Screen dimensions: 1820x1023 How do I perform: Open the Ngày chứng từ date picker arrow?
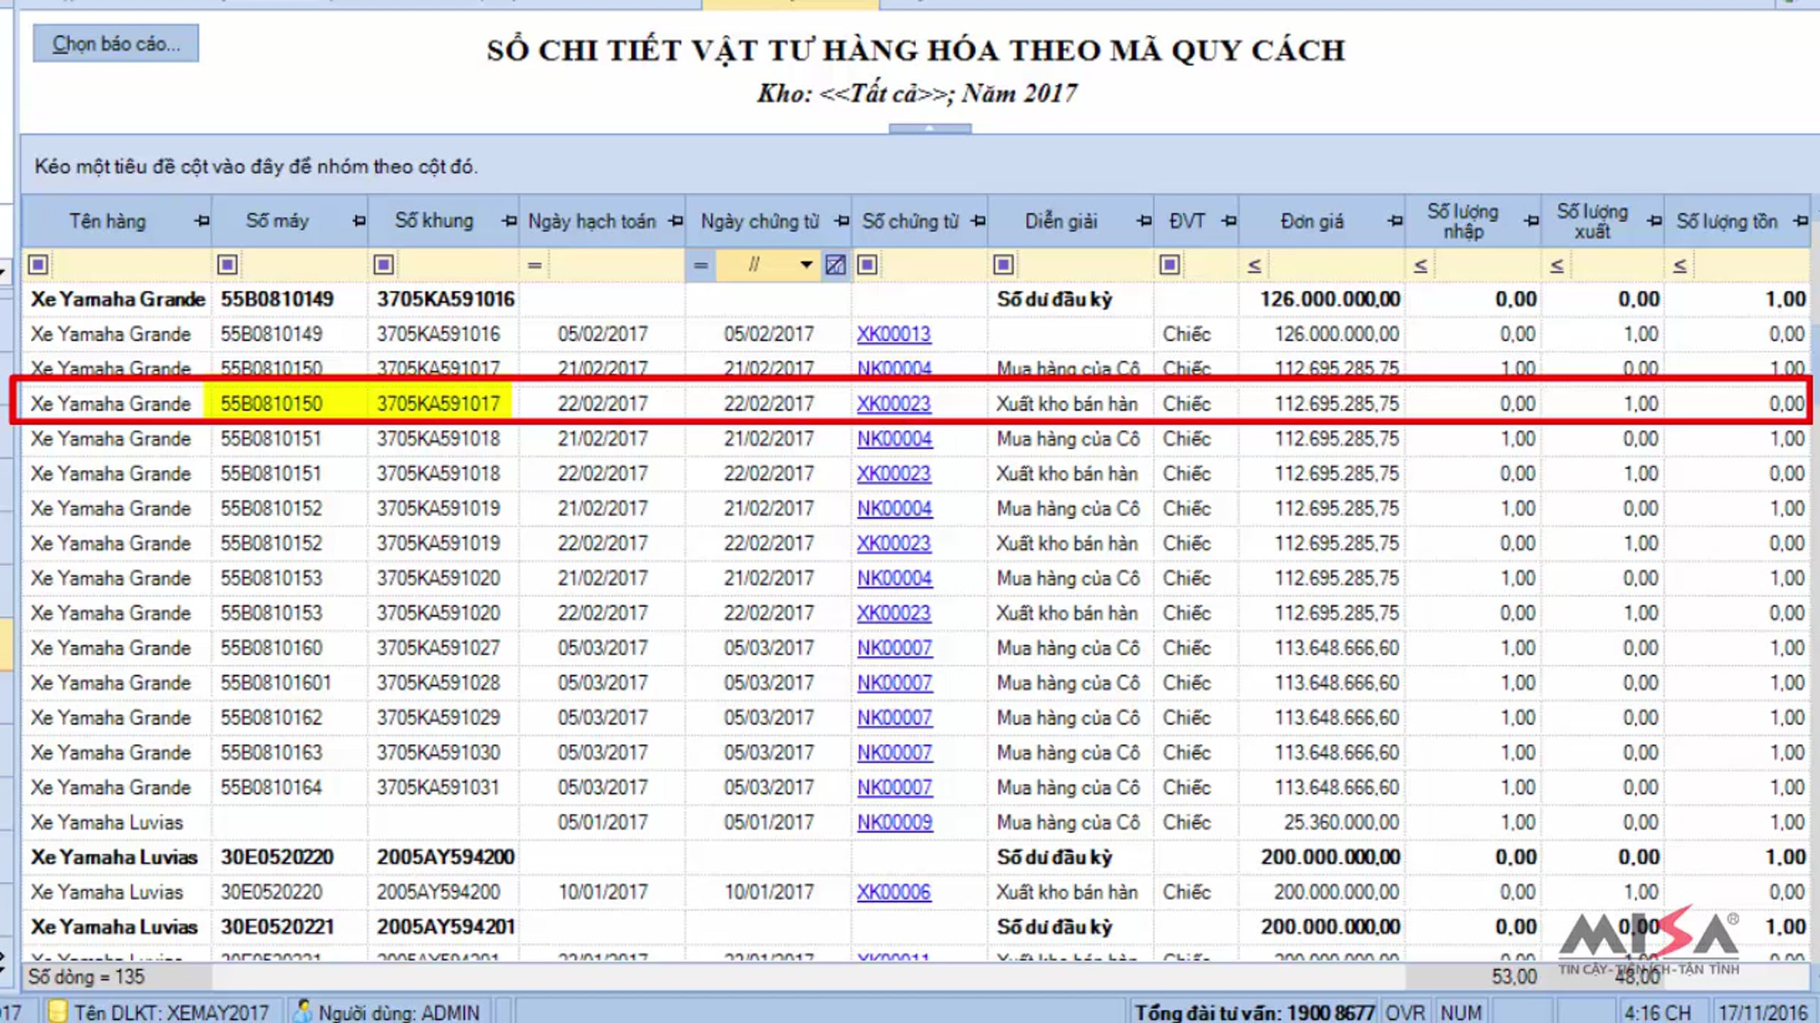tap(806, 264)
